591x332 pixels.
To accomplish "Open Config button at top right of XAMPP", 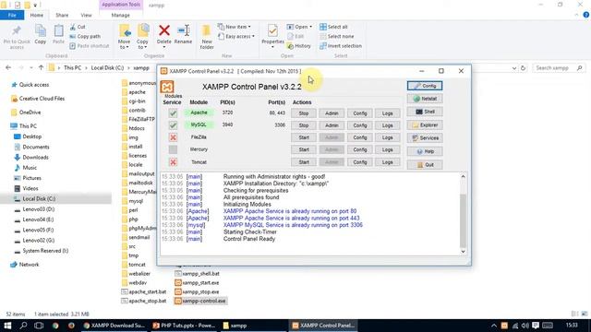I will coord(425,86).
